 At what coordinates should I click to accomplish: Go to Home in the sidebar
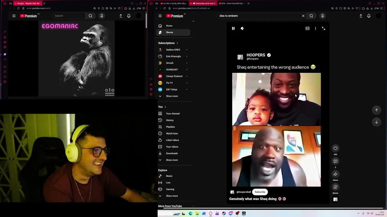[x=173, y=26]
